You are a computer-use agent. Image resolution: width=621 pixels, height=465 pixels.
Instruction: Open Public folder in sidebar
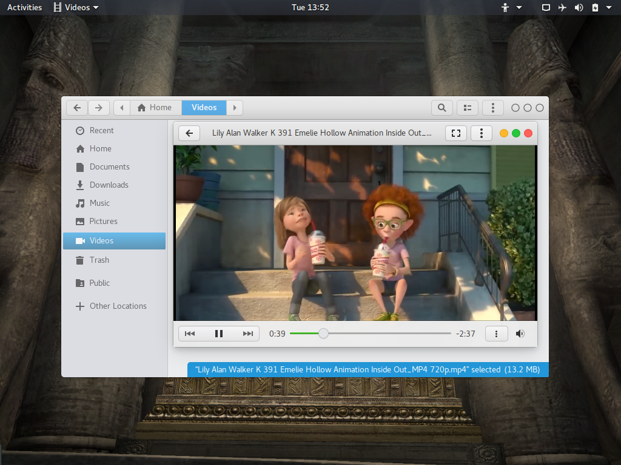tap(114, 283)
